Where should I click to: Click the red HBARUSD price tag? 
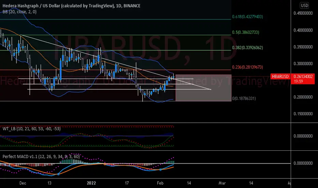click(x=280, y=77)
